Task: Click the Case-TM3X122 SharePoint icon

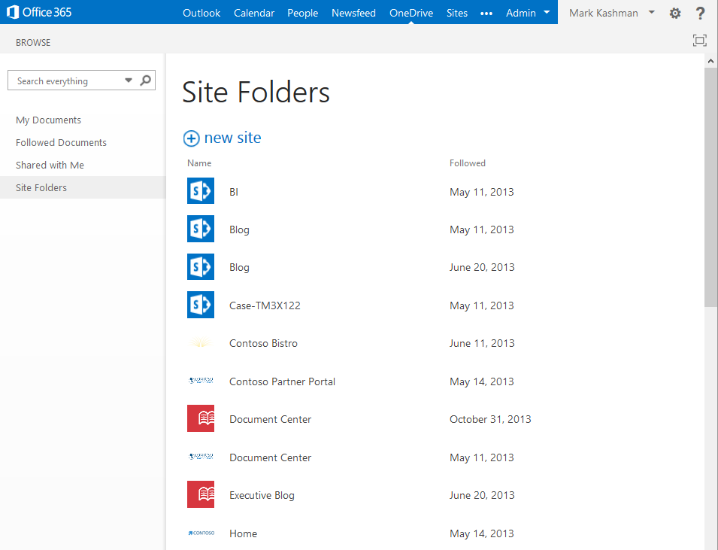Action: click(201, 304)
